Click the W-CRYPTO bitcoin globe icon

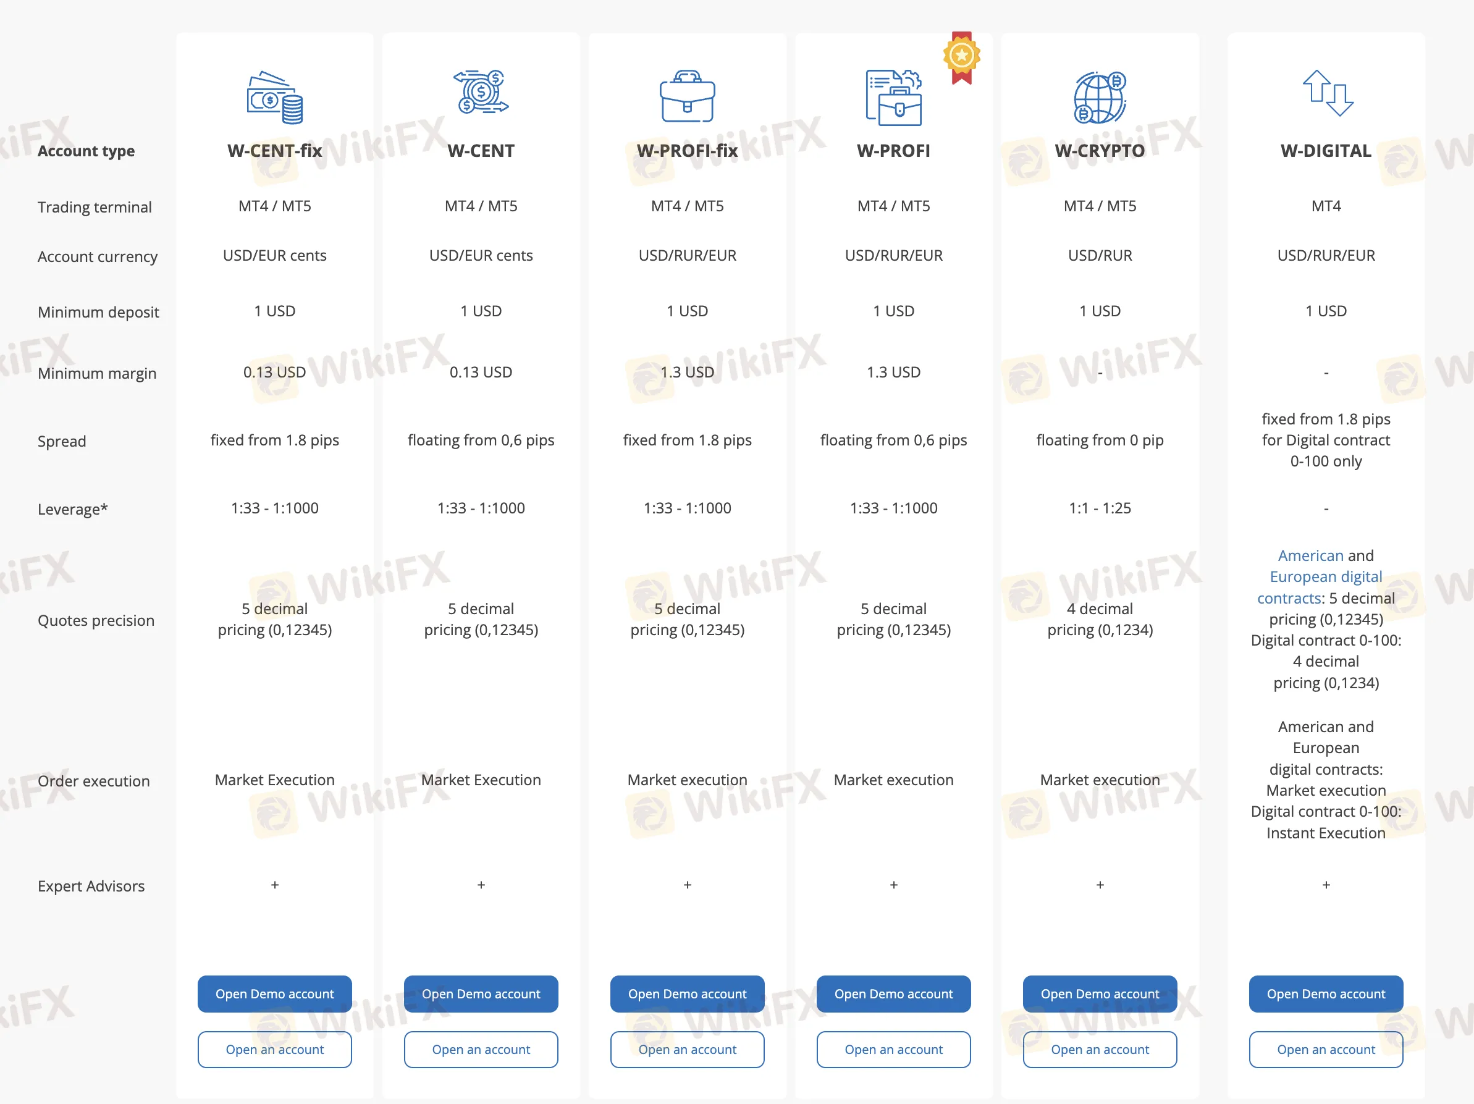1100,97
